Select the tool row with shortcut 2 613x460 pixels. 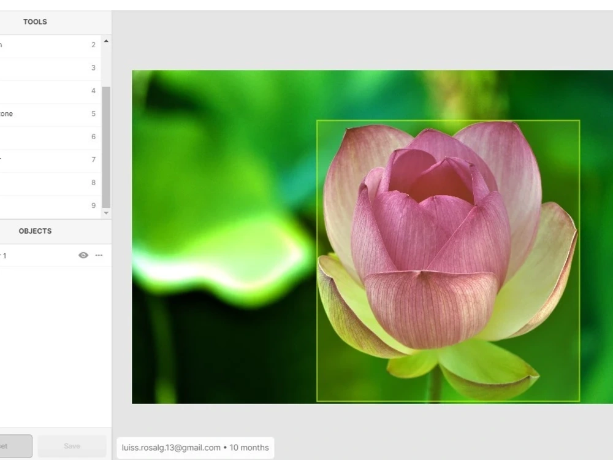click(50, 45)
